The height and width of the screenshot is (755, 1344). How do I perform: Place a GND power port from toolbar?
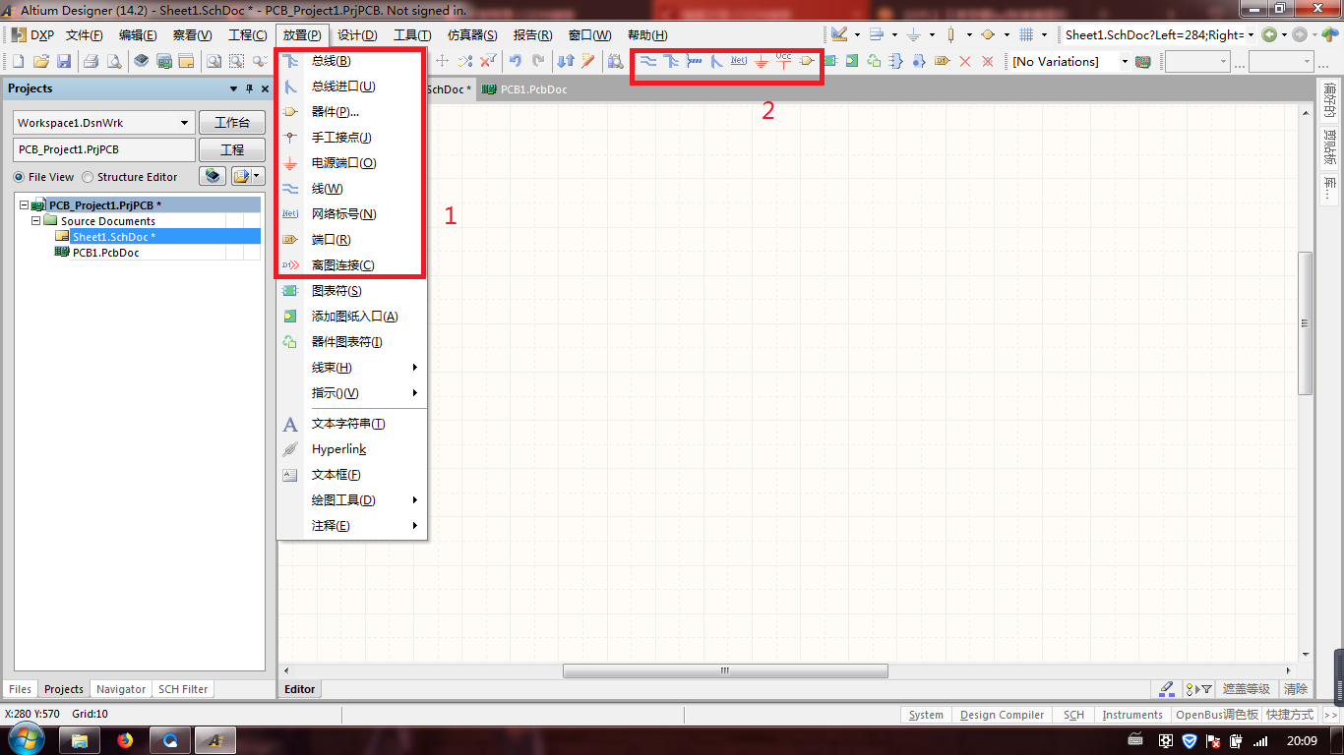pos(762,61)
